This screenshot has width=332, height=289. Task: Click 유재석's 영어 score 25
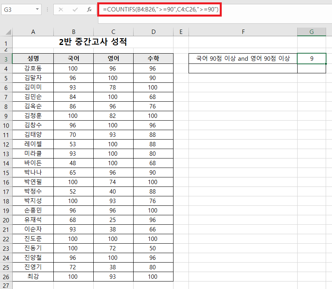[113, 220]
